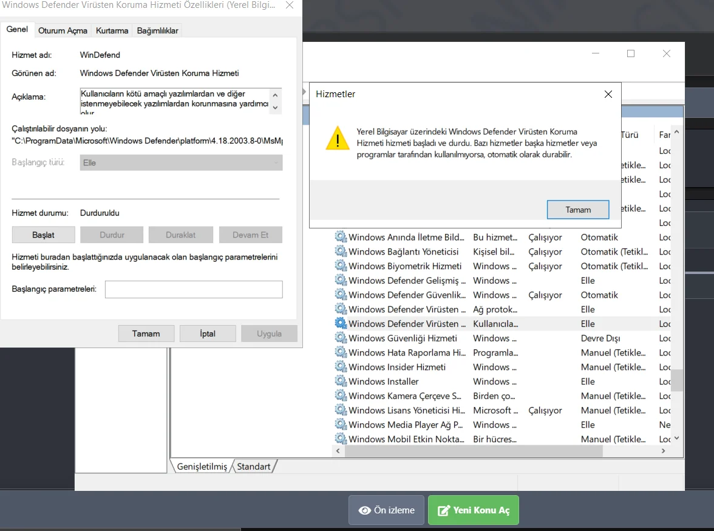This screenshot has width=714, height=531.
Task: Click gear icon of Windows Bağlantı Yöneticisi
Action: click(340, 251)
